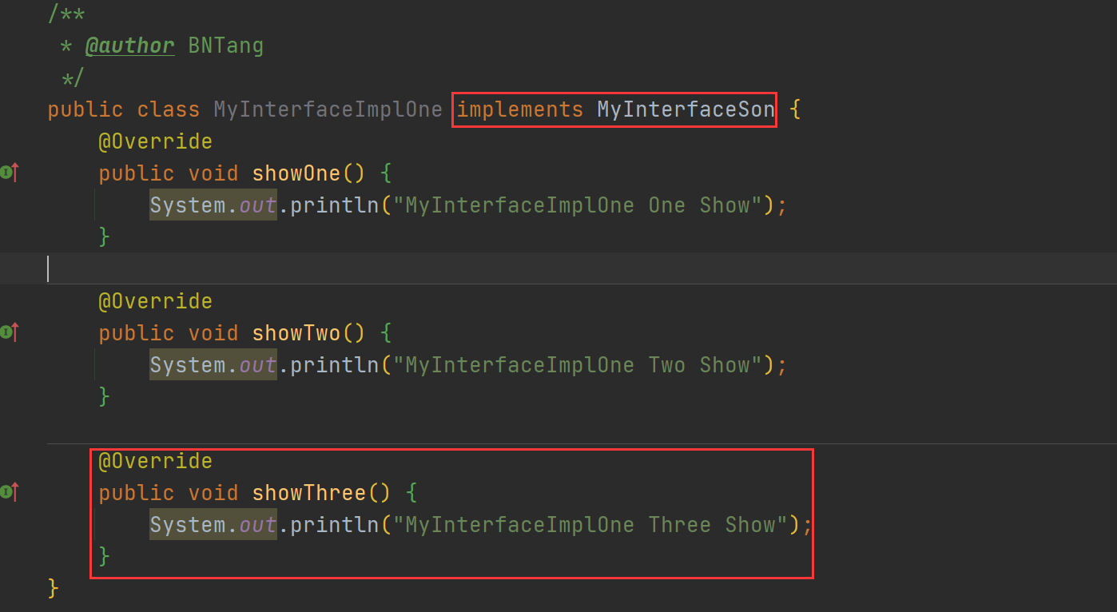Click the MyInterfaceSon interface name
The width and height of the screenshot is (1117, 612).
click(x=686, y=109)
